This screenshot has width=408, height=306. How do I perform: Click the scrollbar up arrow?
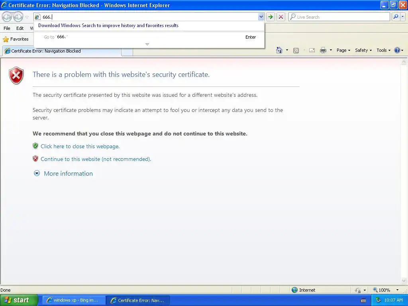(404, 62)
